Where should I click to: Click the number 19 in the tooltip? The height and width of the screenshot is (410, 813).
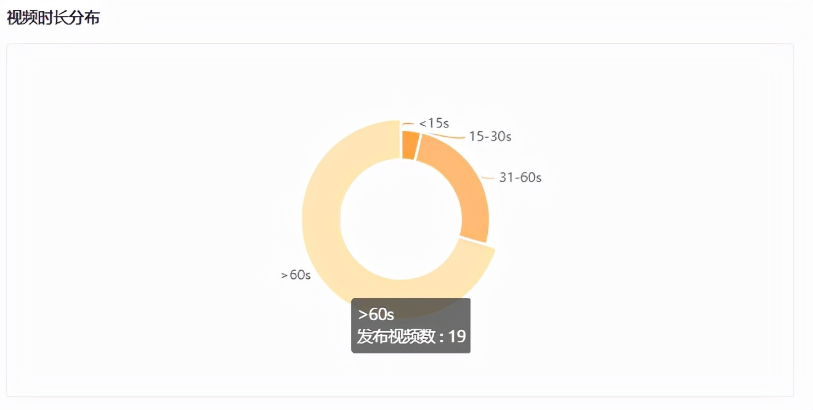click(x=457, y=336)
